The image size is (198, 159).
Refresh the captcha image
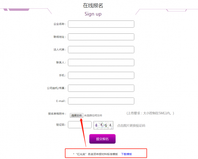pyautogui.click(x=104, y=125)
